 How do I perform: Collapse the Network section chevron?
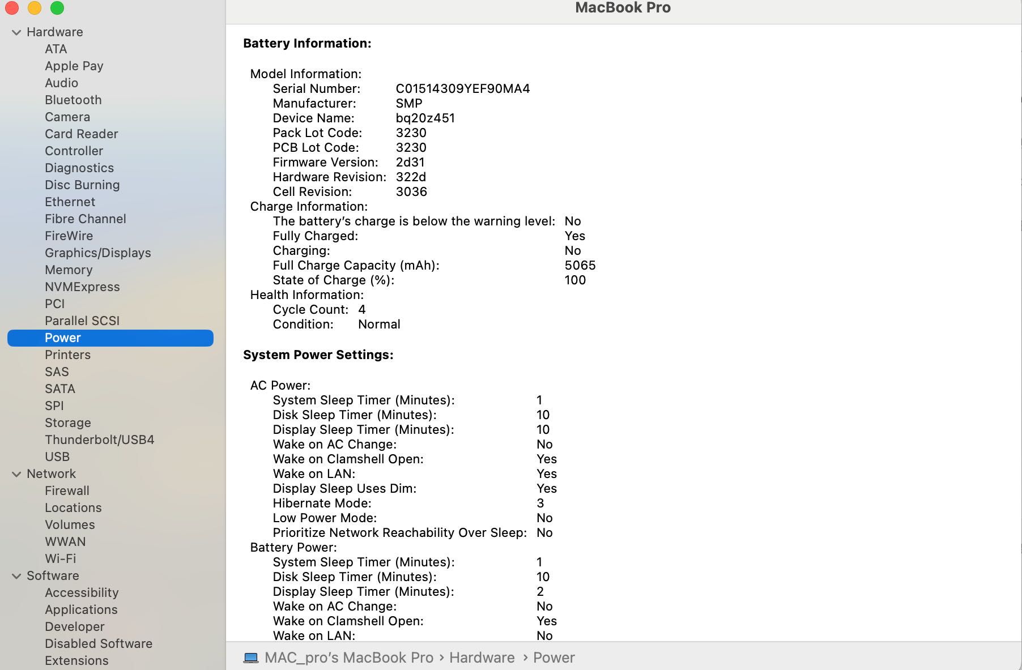point(16,474)
